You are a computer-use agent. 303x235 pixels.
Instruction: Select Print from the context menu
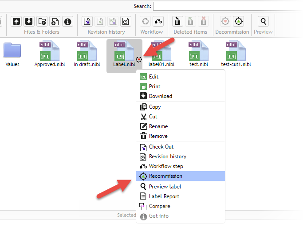tap(154, 86)
